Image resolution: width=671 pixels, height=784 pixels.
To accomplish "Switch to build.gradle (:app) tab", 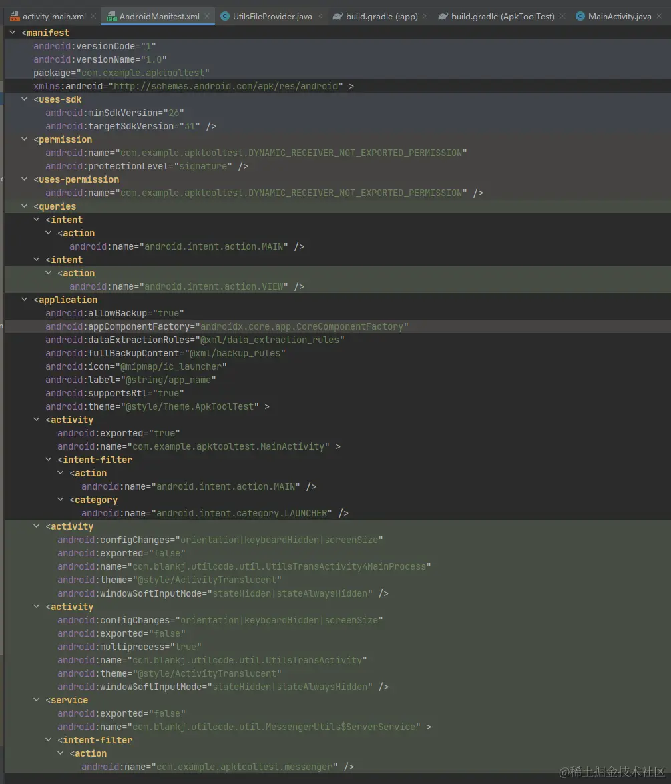I will coord(381,17).
